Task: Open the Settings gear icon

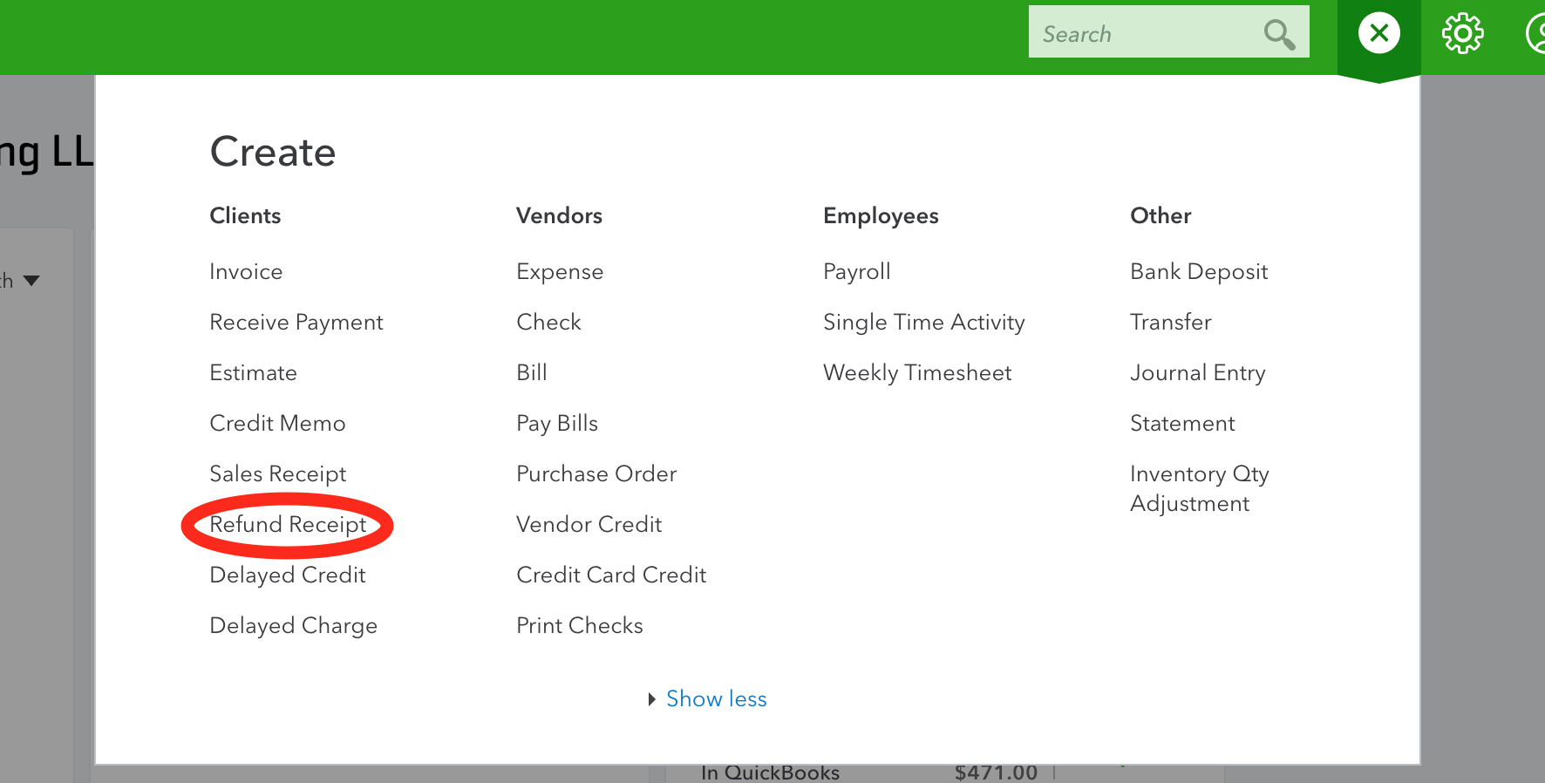Action: [1462, 34]
